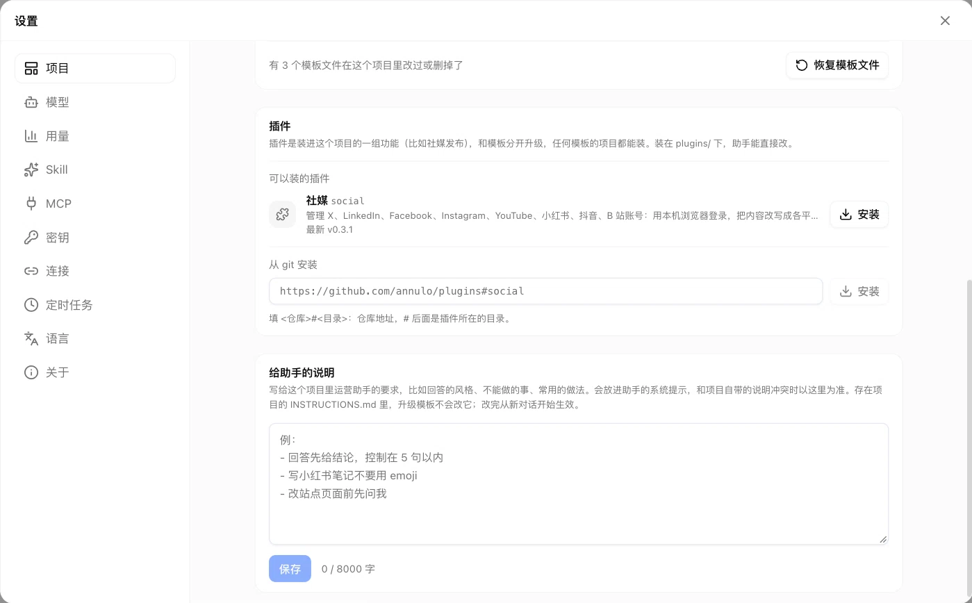Click the info icon beside 关于
The image size is (972, 603).
pyautogui.click(x=31, y=372)
